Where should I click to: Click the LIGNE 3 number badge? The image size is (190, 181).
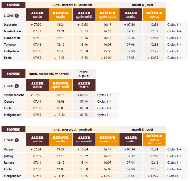pyautogui.click(x=17, y=140)
